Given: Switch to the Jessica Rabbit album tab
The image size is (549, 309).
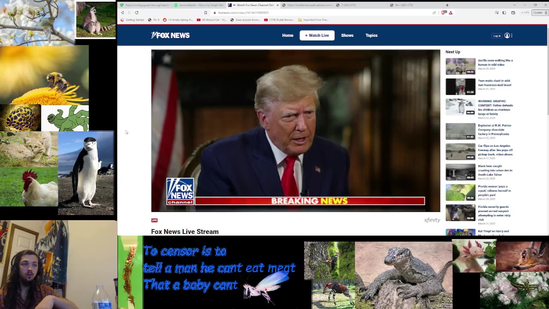Looking at the screenshot, I should tap(199, 5).
